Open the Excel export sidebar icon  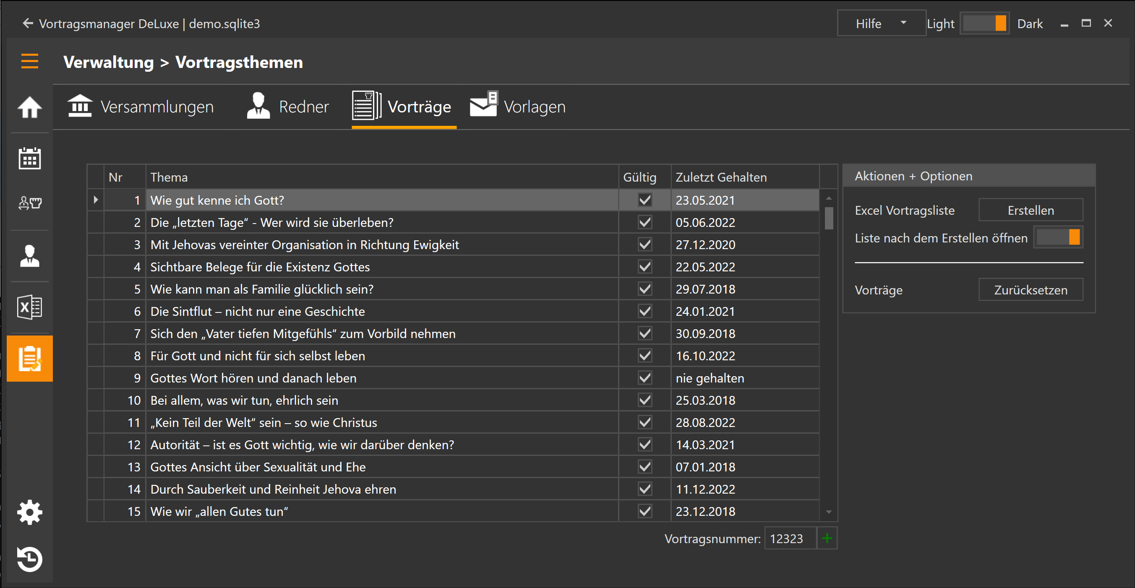point(29,307)
